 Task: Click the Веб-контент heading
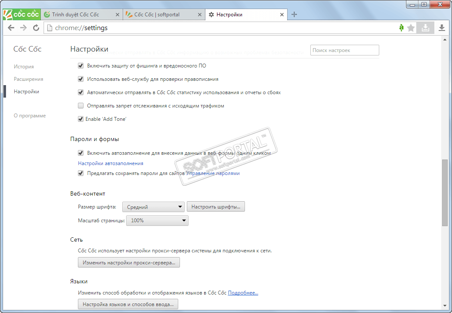[88, 193]
